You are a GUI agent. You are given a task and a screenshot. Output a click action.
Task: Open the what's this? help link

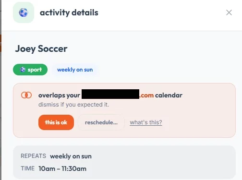[146, 122]
